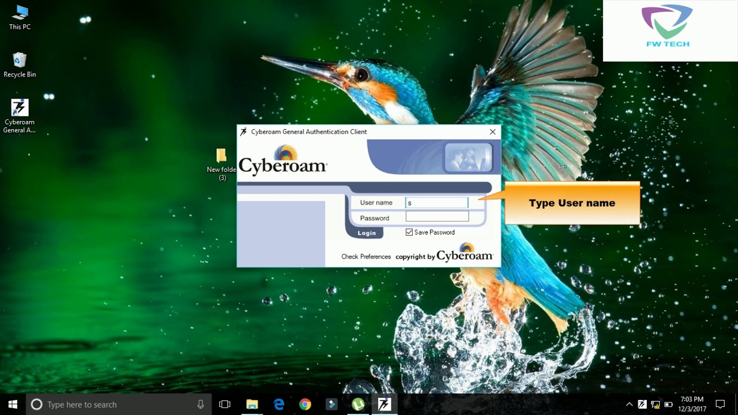Open uTorrent from the taskbar
The image size is (738, 415).
358,404
